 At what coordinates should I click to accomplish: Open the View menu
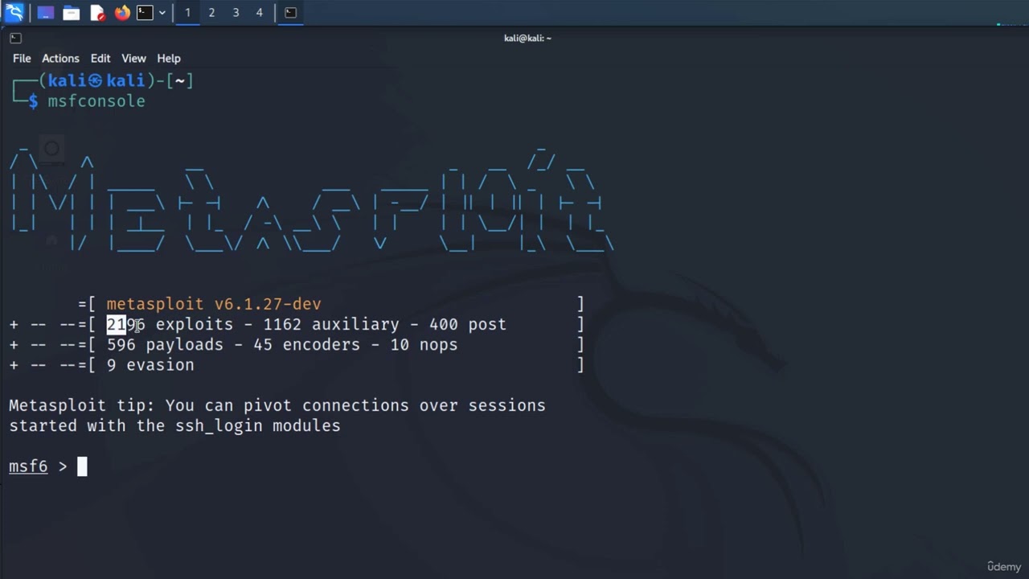pos(133,58)
